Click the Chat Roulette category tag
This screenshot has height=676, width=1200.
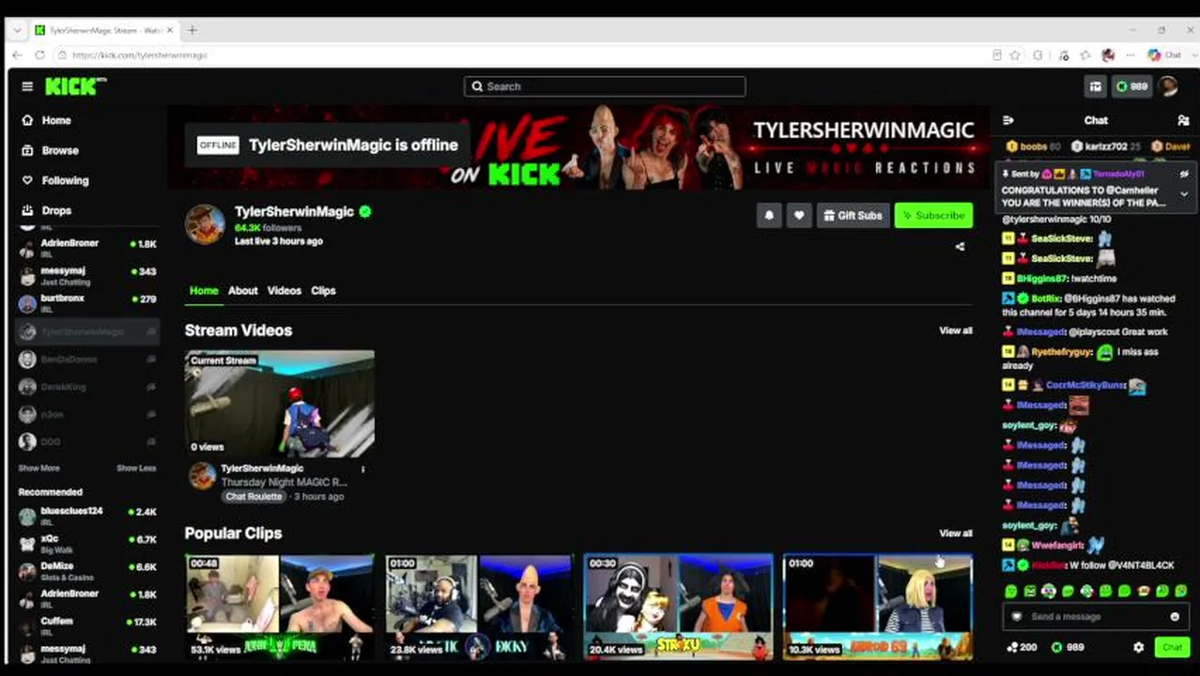pyautogui.click(x=254, y=496)
